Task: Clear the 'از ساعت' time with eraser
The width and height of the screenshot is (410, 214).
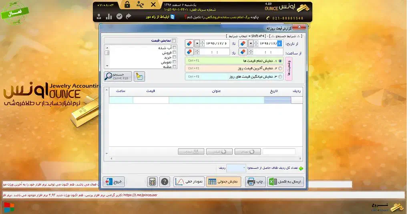Action: click(x=243, y=52)
